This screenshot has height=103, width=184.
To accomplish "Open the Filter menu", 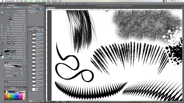I will (49, 1).
